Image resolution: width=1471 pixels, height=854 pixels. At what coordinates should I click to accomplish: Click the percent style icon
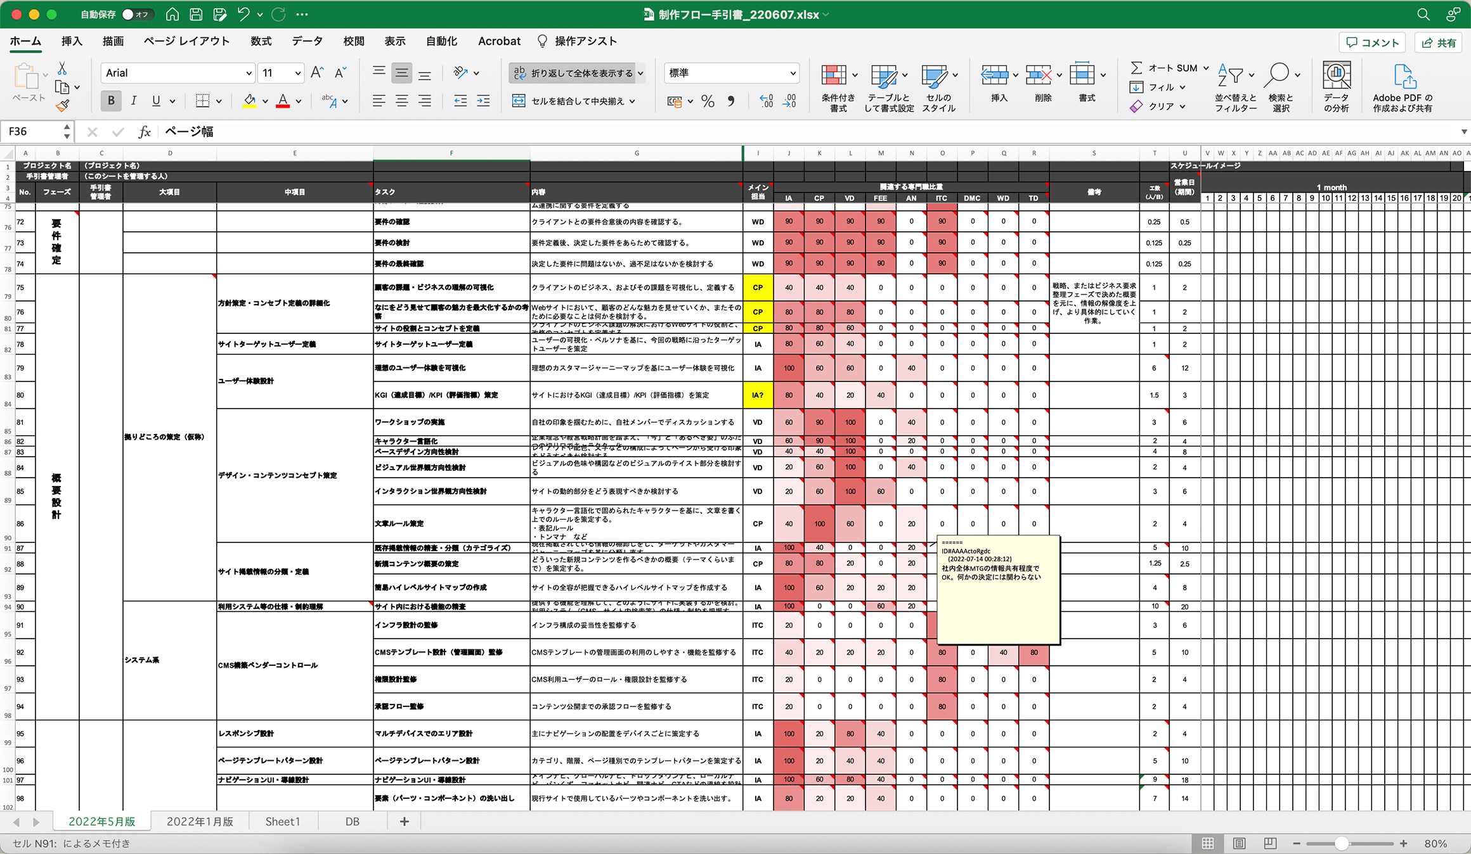pos(708,101)
